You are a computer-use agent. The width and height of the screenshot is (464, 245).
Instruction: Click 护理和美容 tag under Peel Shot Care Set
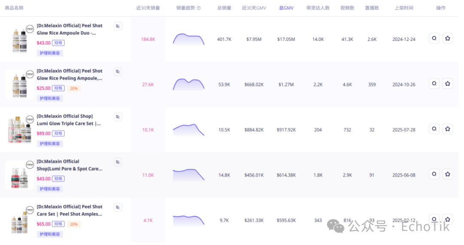pyautogui.click(x=50, y=234)
